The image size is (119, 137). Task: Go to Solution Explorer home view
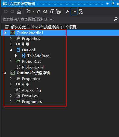click(19, 11)
